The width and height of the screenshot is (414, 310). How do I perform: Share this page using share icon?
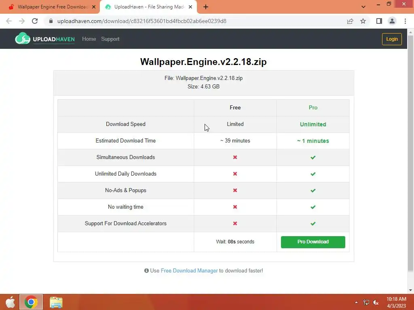(350, 21)
